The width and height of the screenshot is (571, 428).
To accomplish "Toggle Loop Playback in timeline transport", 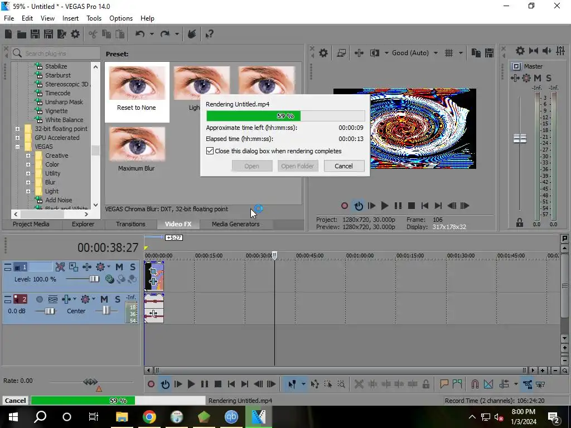I will [165, 385].
